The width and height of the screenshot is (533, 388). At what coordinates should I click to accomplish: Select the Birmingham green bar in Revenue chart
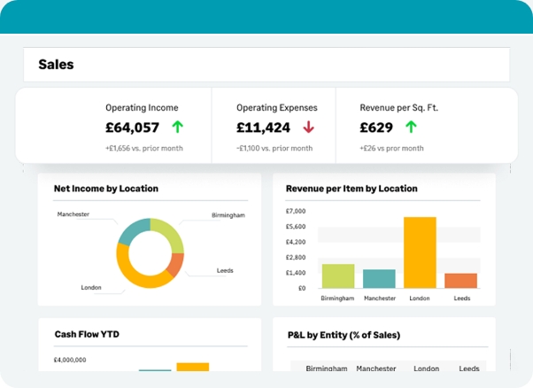pos(337,275)
